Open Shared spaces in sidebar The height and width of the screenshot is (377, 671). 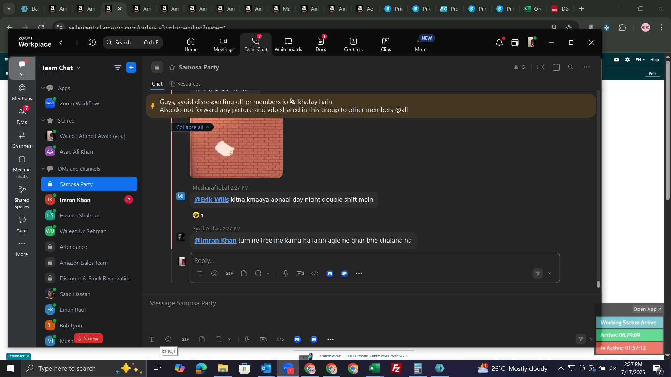(x=22, y=198)
